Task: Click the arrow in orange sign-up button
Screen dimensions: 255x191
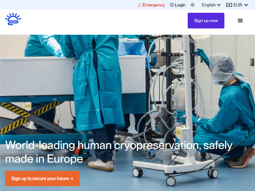Action: [x=71, y=179]
